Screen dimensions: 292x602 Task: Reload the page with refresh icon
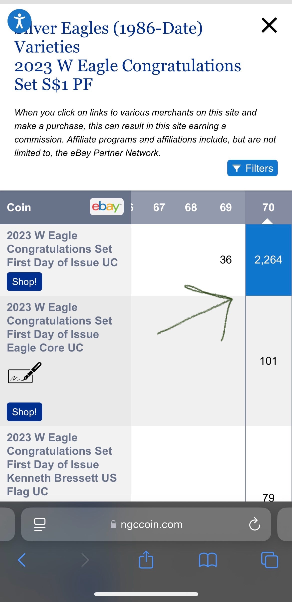point(255,524)
